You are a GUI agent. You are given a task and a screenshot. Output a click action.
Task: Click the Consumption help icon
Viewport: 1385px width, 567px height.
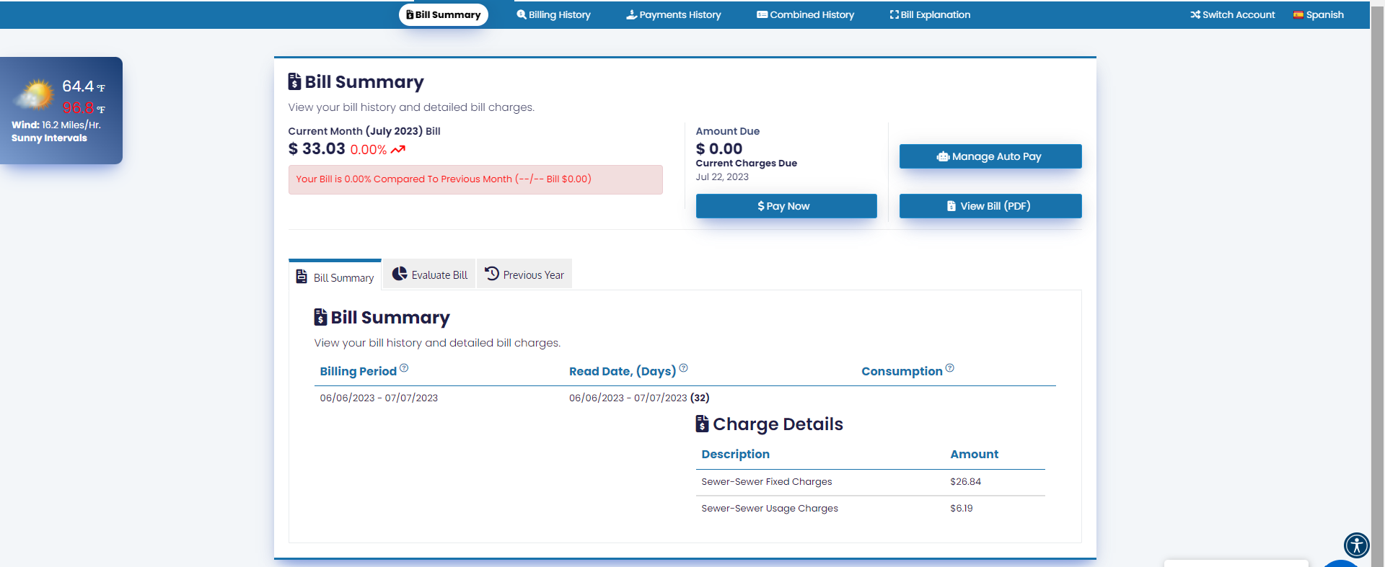pyautogui.click(x=949, y=368)
